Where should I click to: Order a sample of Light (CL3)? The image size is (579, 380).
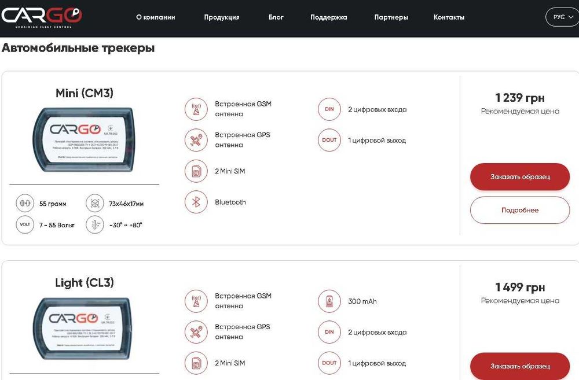520,366
